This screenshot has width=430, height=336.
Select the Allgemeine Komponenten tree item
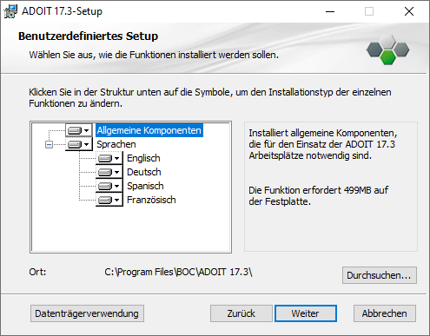(149, 130)
